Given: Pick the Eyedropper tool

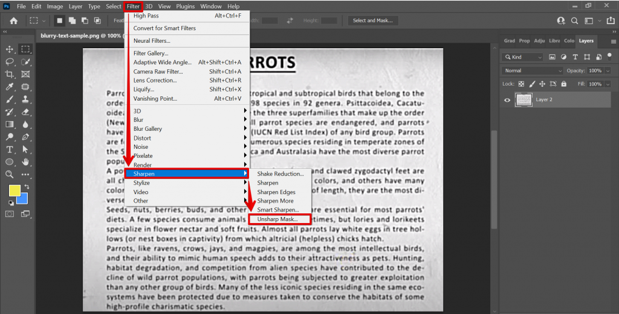Looking at the screenshot, I should point(10,87).
